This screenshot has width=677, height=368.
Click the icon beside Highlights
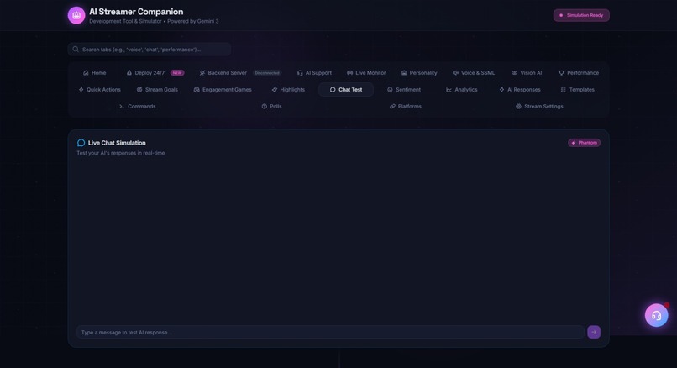pos(275,89)
